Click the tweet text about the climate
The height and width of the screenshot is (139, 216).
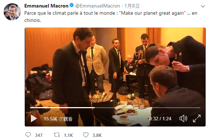click(111, 16)
